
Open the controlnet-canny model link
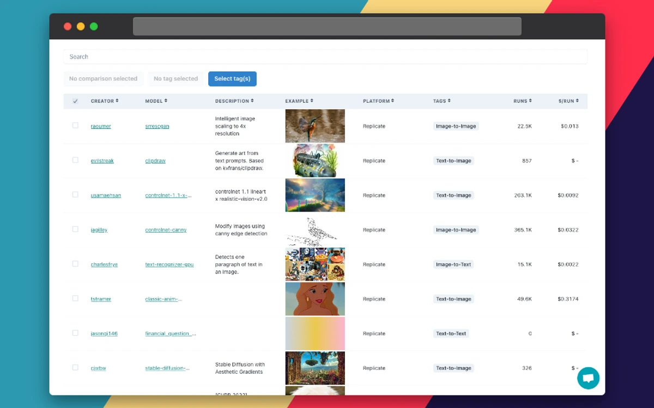166,230
